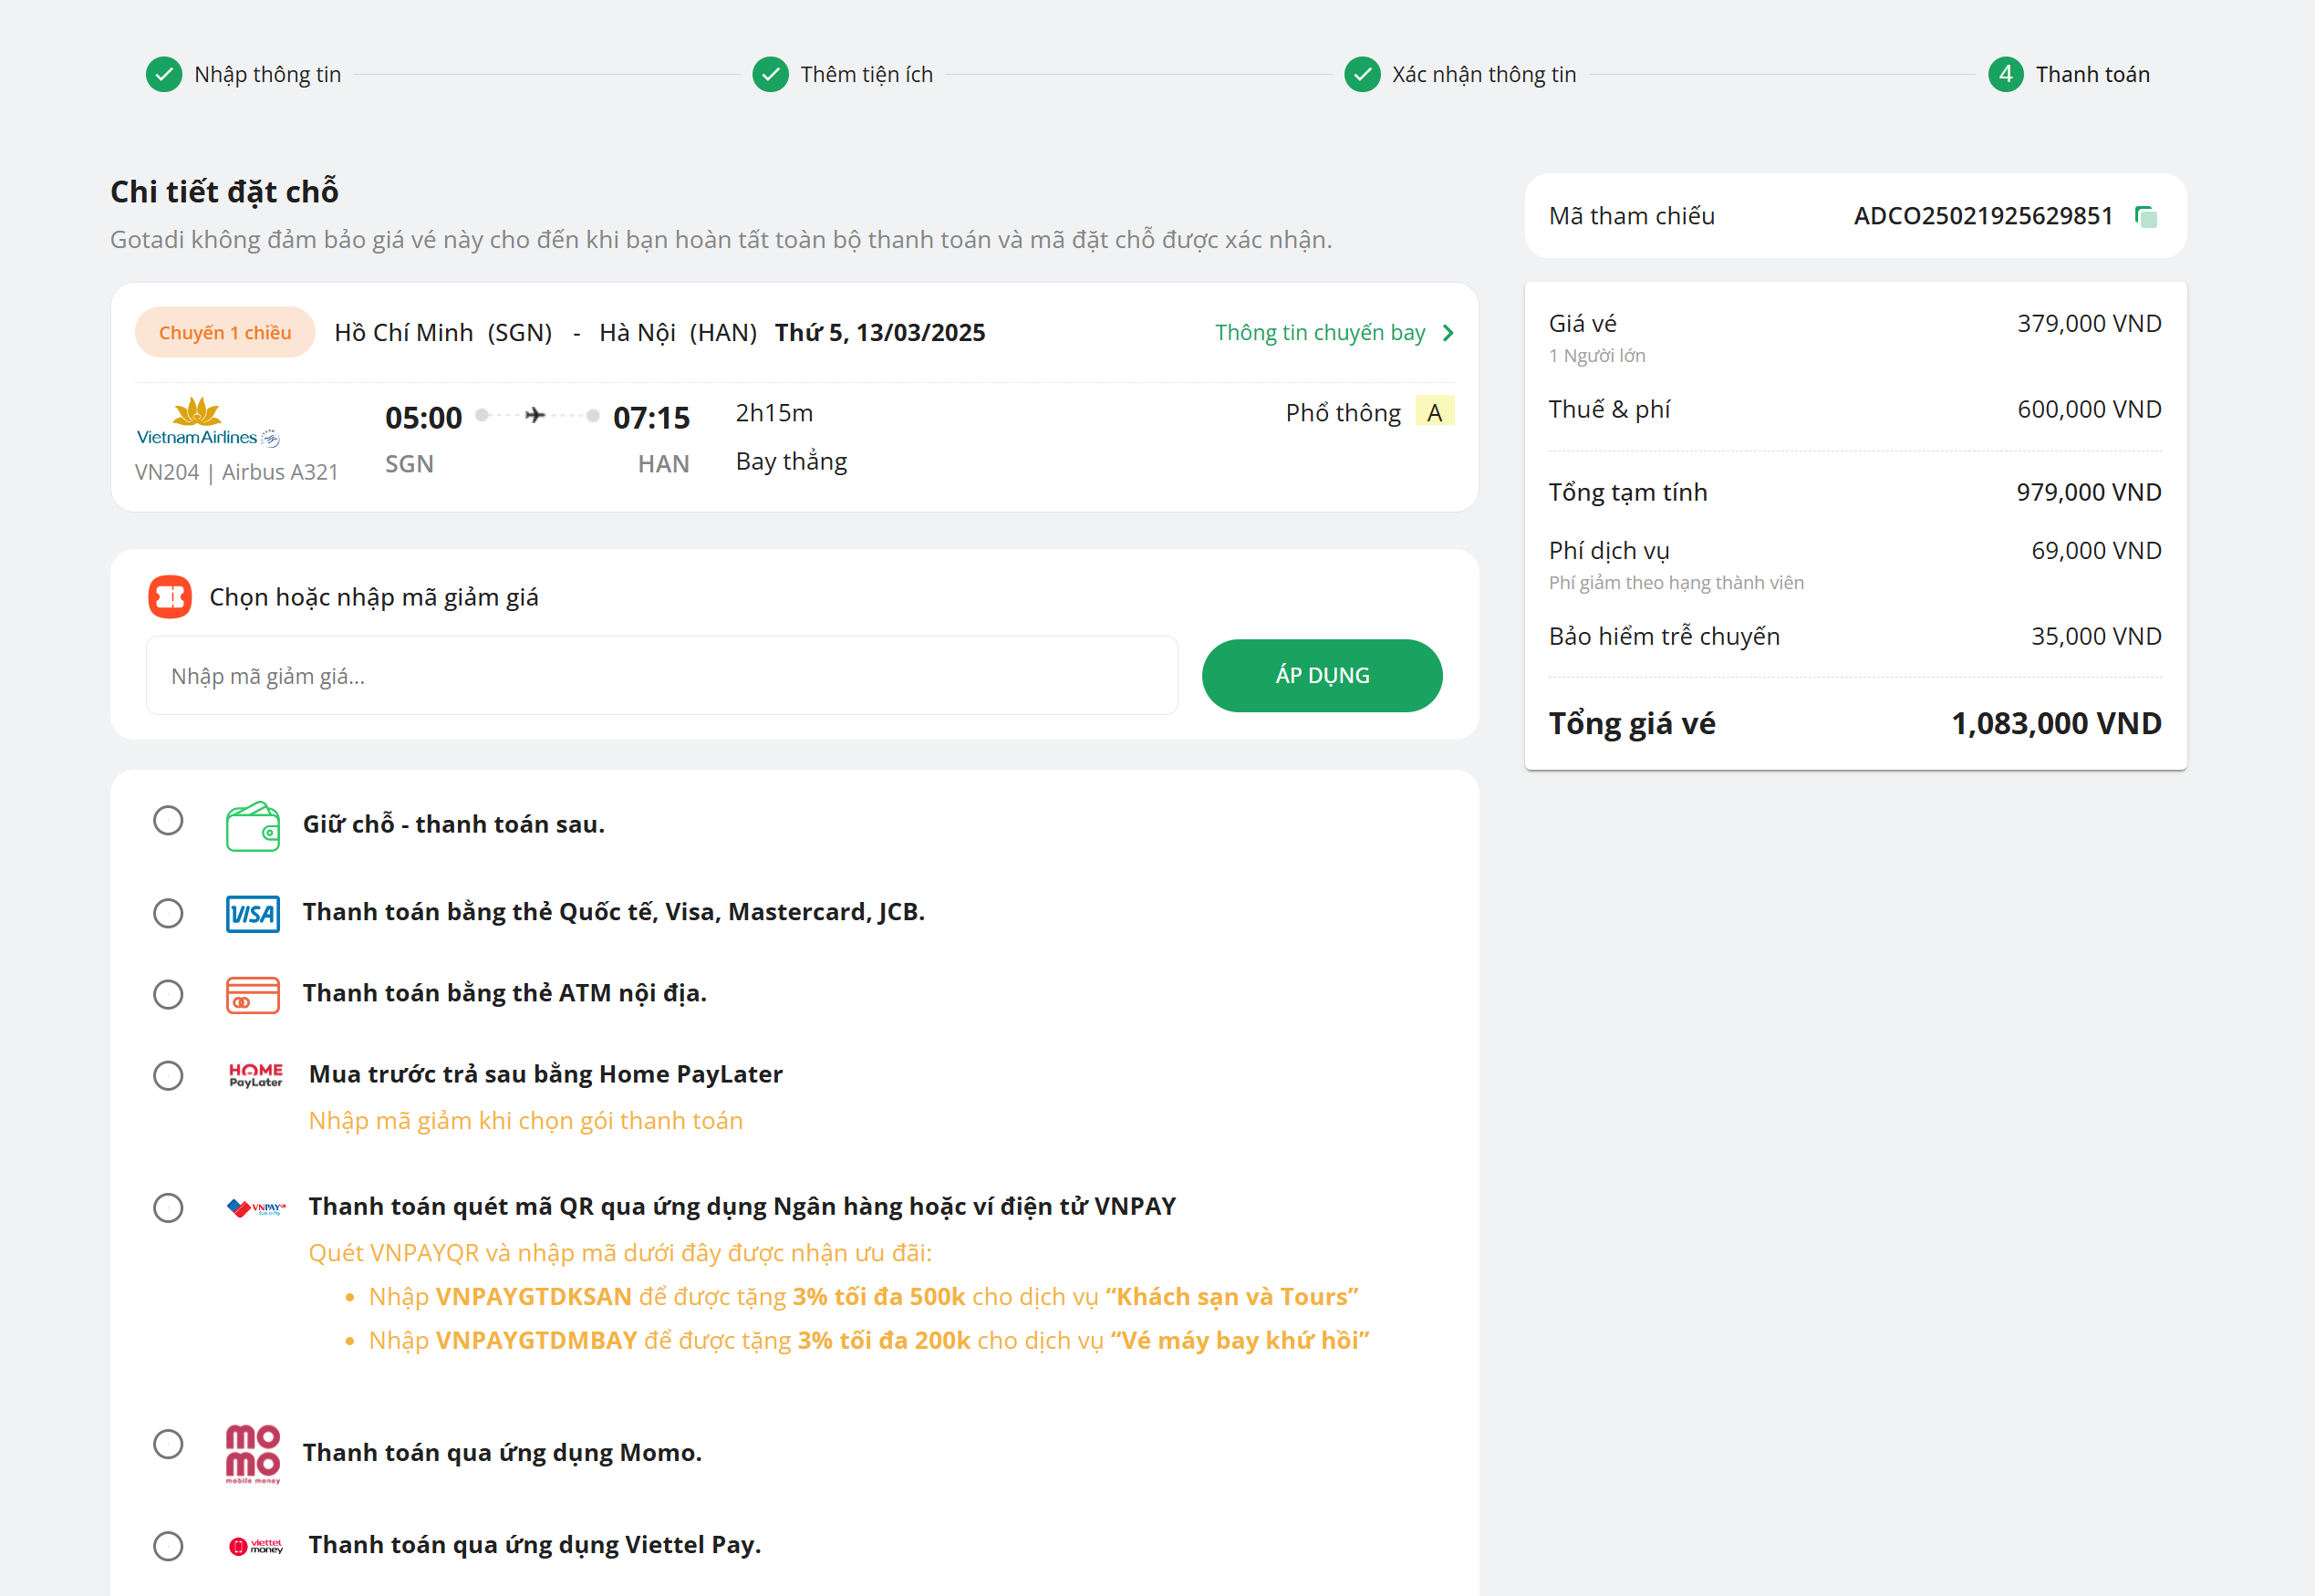Click the green wallet hold-seat icon
2315x1596 pixels.
coord(252,826)
